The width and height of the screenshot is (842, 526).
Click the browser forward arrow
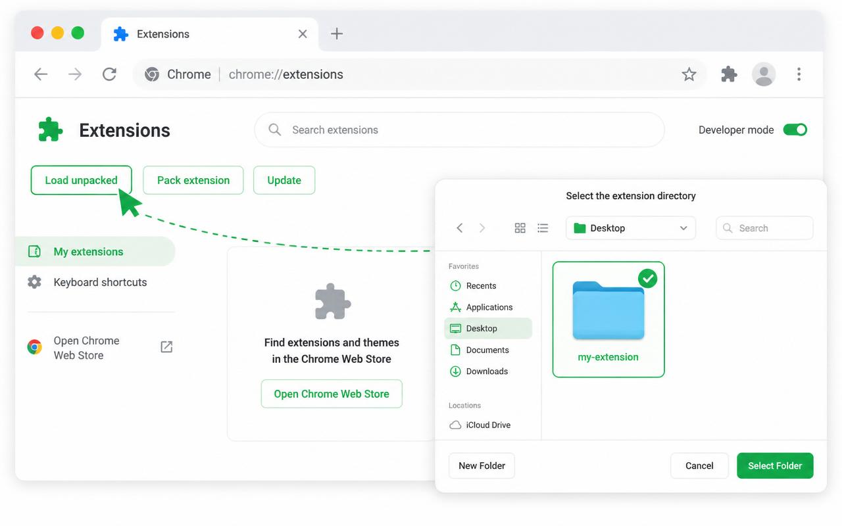[x=75, y=74]
